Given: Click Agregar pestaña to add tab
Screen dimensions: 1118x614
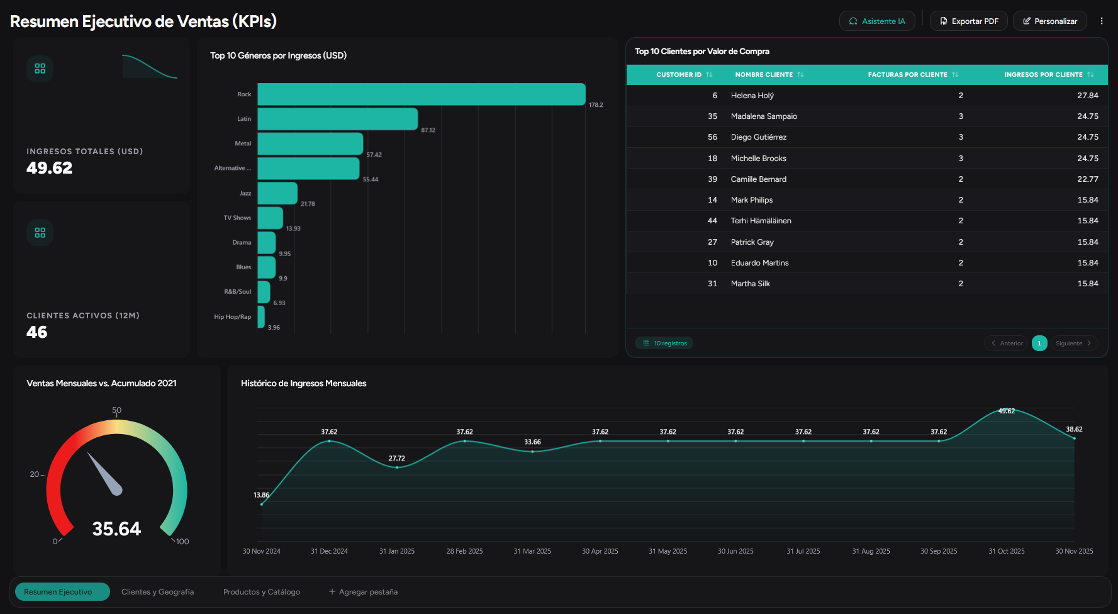Looking at the screenshot, I should pyautogui.click(x=363, y=592).
